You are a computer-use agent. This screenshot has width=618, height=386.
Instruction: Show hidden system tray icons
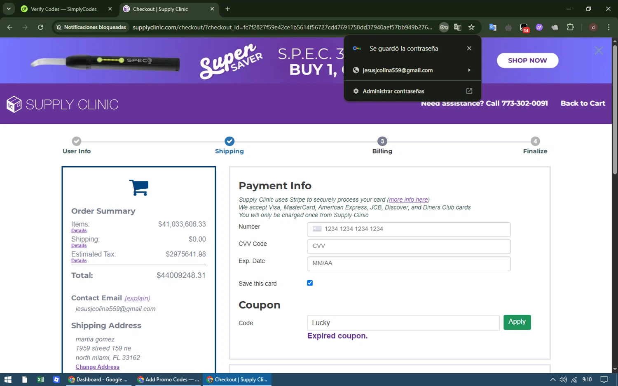pyautogui.click(x=553, y=379)
